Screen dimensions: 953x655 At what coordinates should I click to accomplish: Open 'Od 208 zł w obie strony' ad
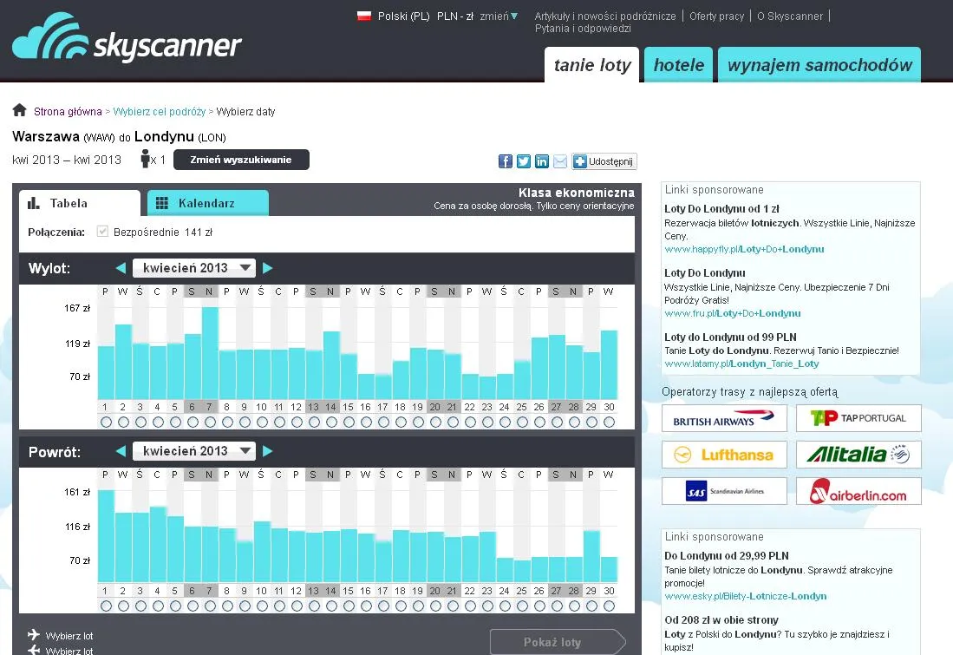(721, 619)
